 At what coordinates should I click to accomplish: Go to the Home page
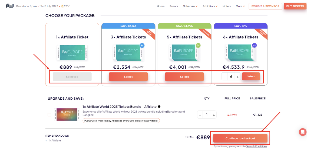161,6
